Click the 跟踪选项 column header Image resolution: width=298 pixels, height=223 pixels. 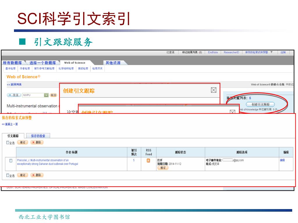pyautogui.click(x=242, y=152)
